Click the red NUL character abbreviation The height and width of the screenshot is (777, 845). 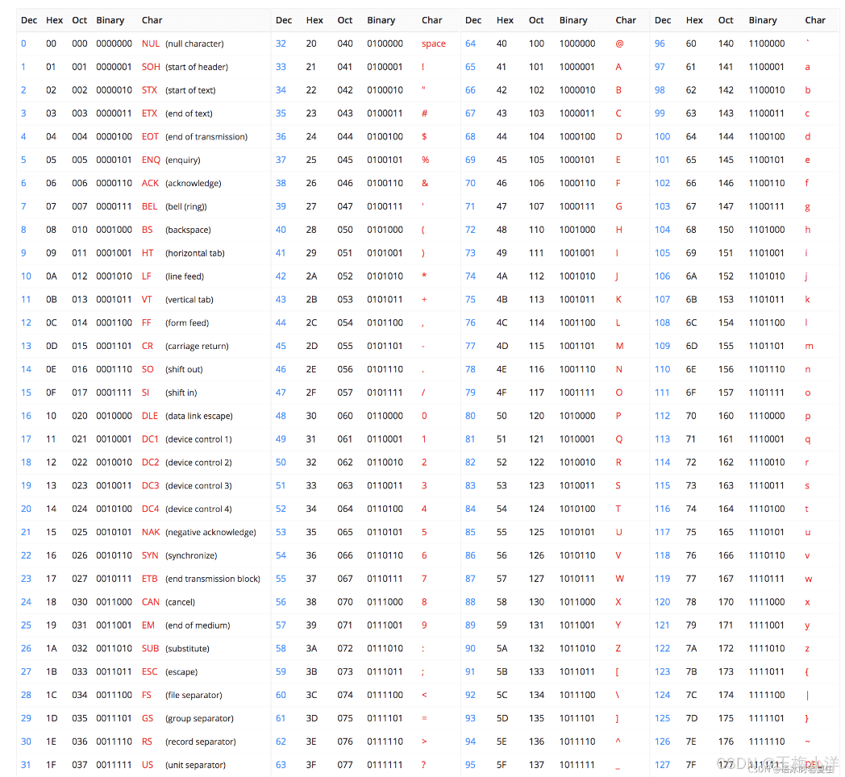click(150, 44)
